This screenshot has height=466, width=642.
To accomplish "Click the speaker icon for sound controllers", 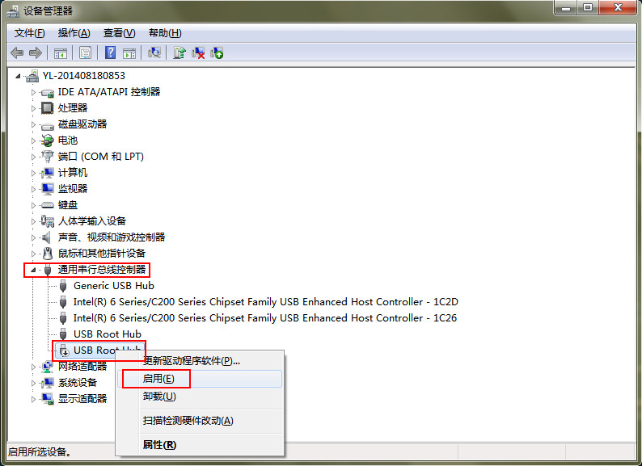I will (47, 237).
